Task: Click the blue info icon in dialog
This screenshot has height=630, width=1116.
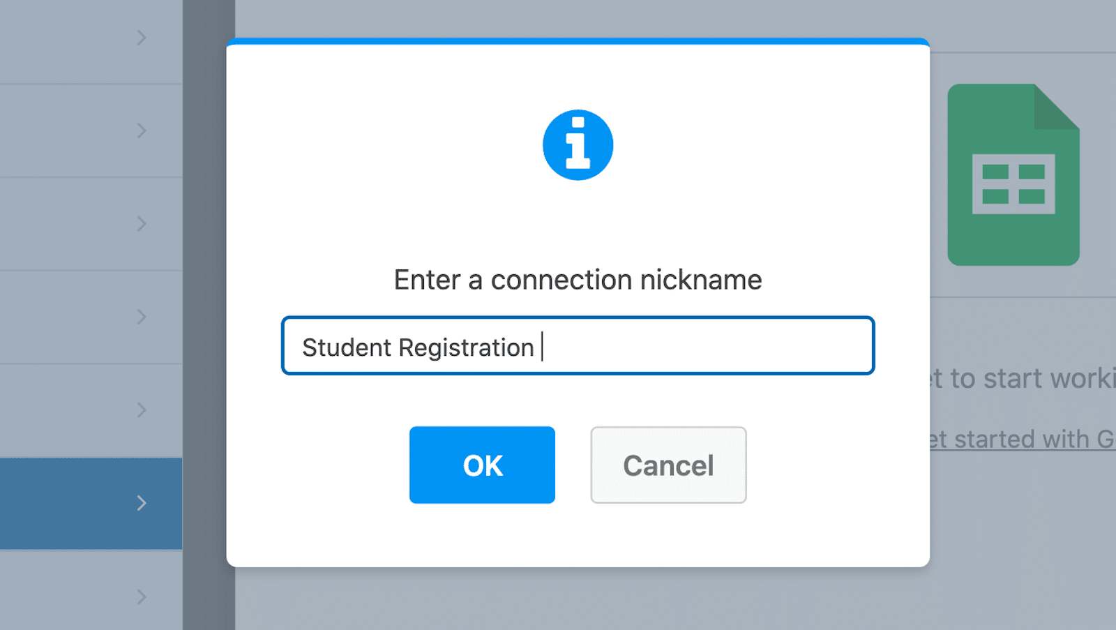Action: [x=578, y=145]
